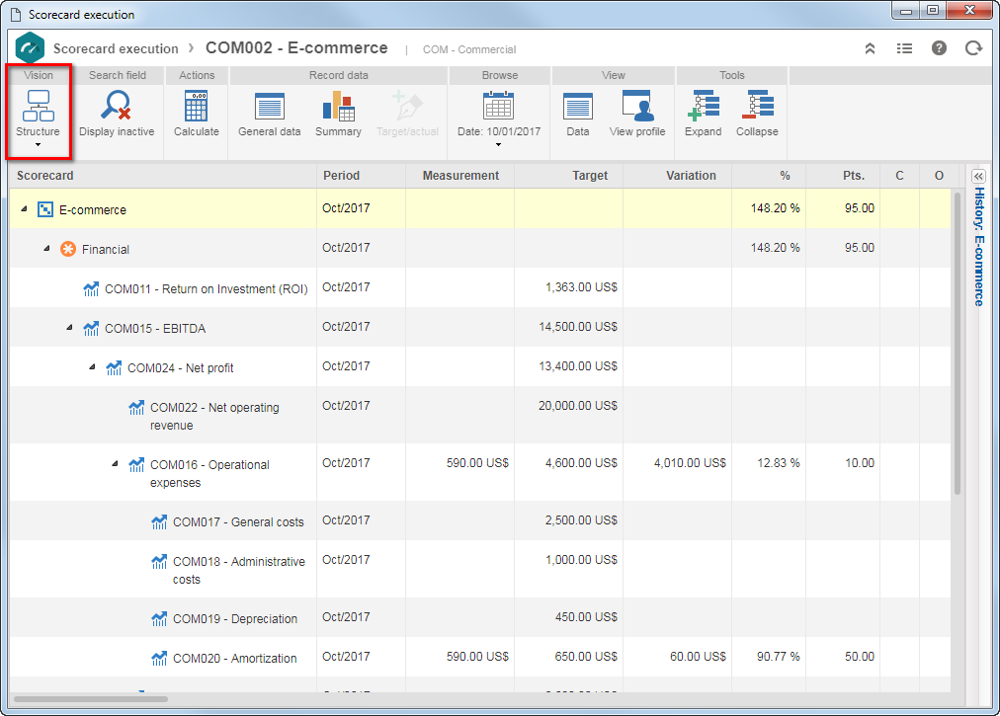Open the list menu icon in header
Screen dimensions: 1000x716
904,48
